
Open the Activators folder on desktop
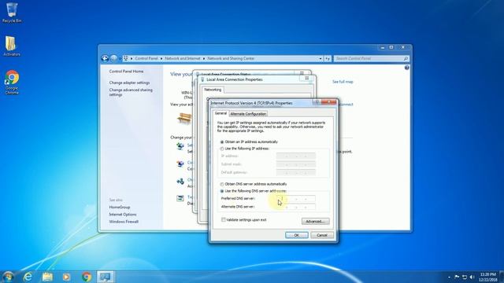pos(12,46)
